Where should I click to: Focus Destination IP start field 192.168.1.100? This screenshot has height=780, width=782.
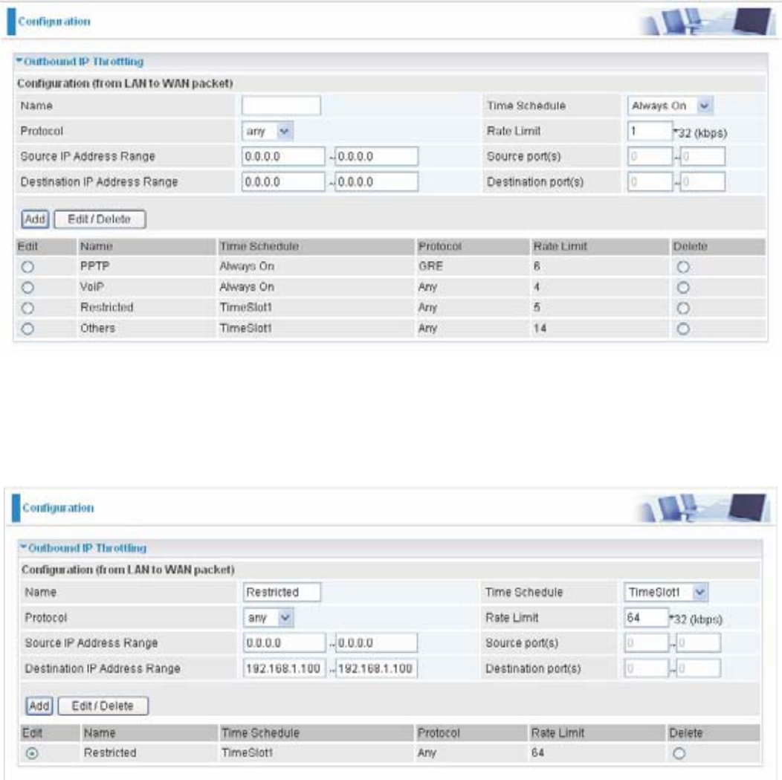click(x=284, y=668)
